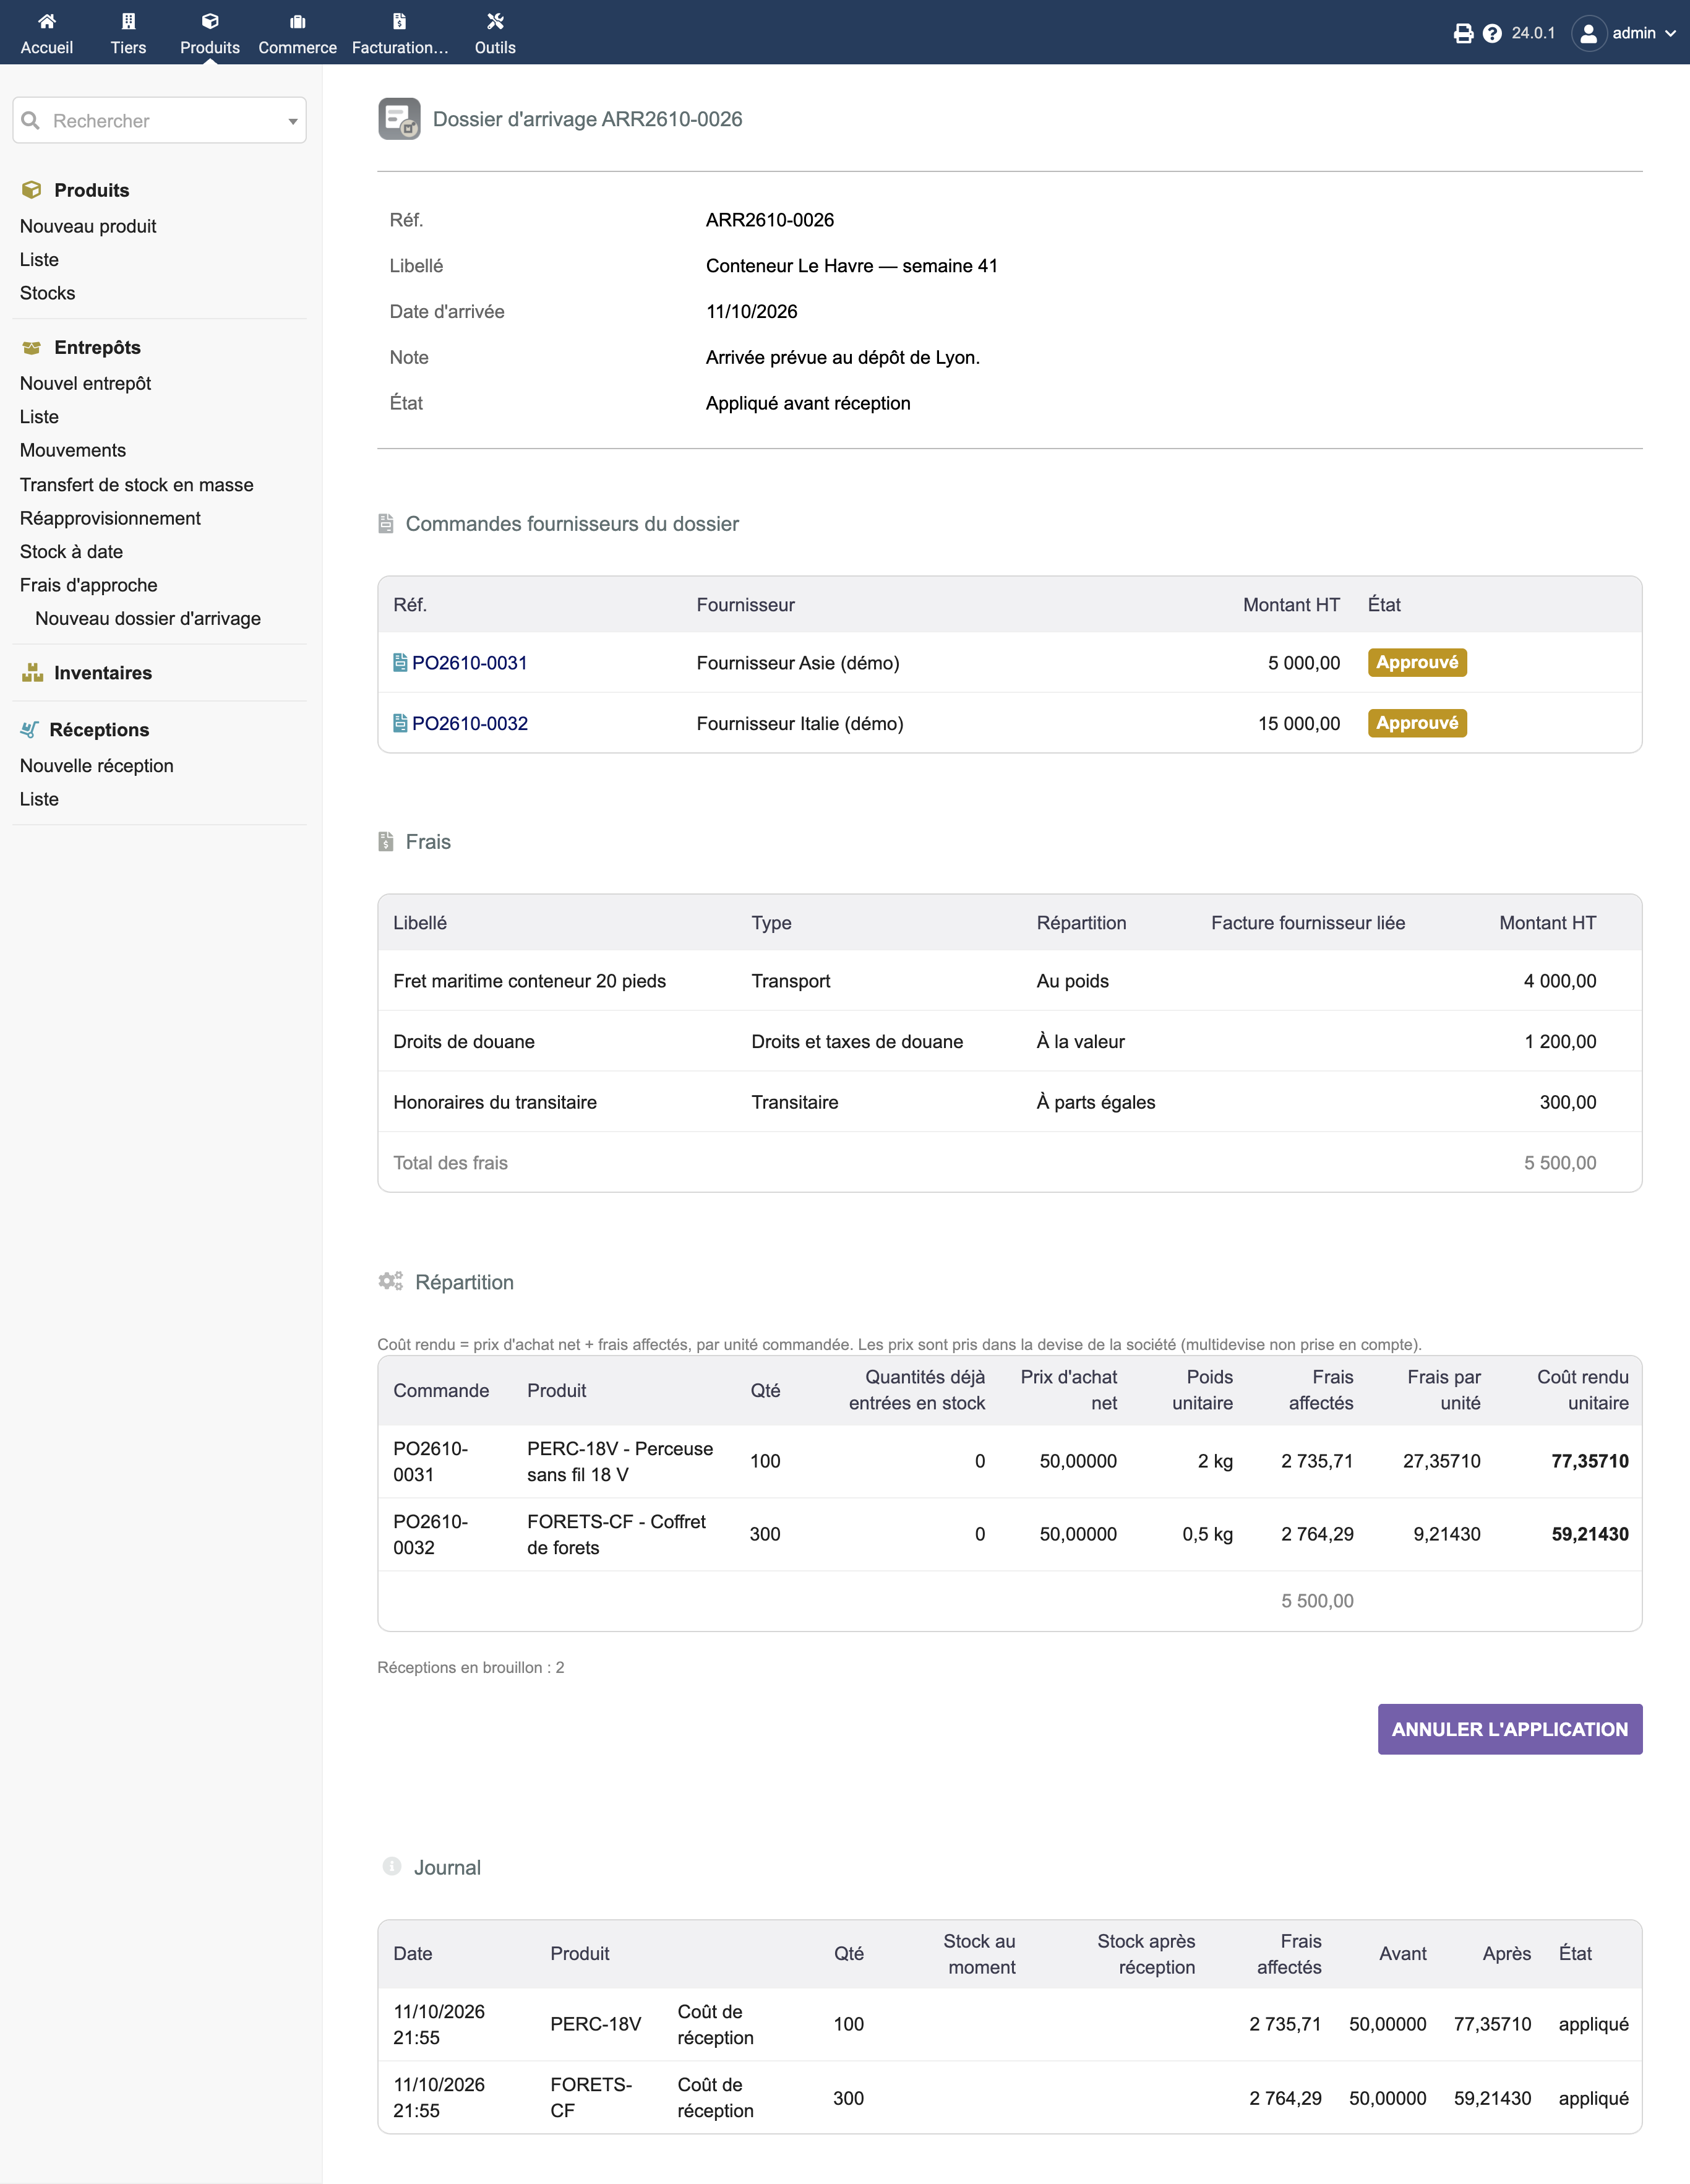1690x2184 pixels.
Task: Click the Dossier d'arrivage title icon
Action: pyautogui.click(x=399, y=119)
